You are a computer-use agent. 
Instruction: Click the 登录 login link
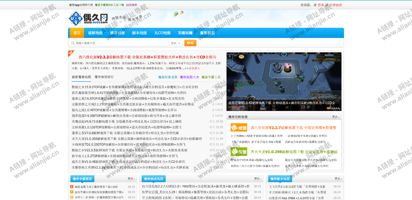pyautogui.click(x=321, y=5)
